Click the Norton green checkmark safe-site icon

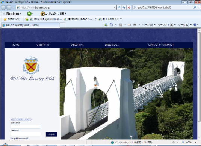click(x=29, y=13)
